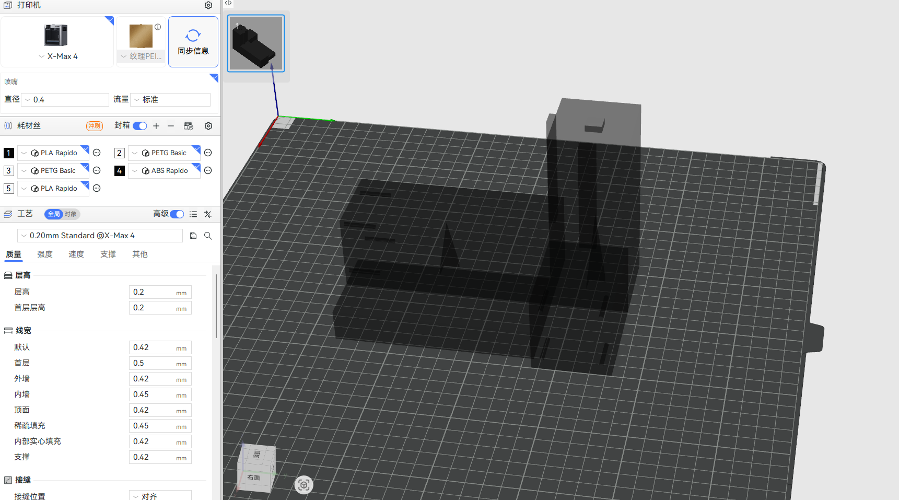Remove a filament with the minus icon
Viewport: 899px width, 500px height.
pos(171,126)
